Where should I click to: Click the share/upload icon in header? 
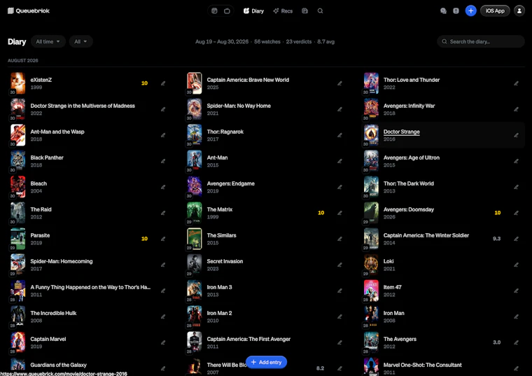coord(456,11)
